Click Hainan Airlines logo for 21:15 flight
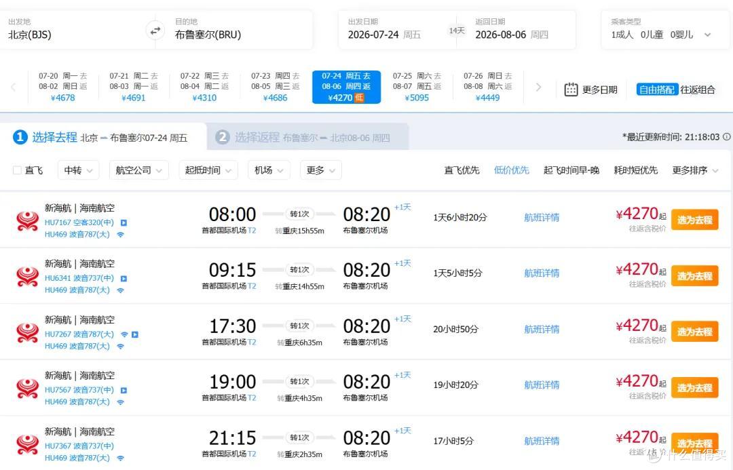The height and width of the screenshot is (470, 733). (x=28, y=445)
